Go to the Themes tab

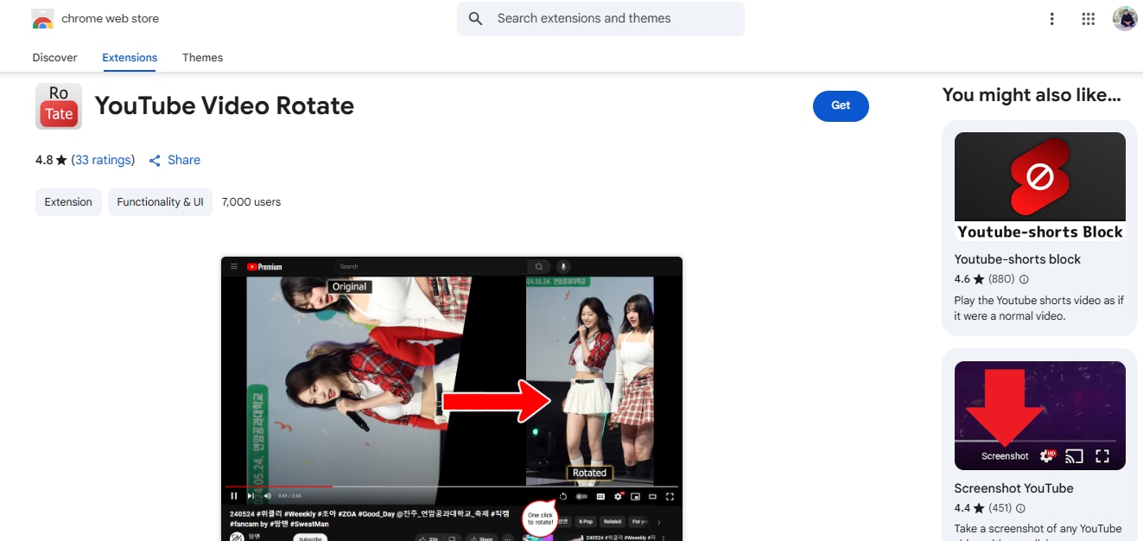coord(202,58)
